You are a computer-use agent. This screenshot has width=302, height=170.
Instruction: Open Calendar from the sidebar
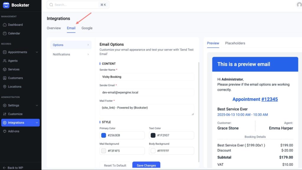(x=21, y=34)
